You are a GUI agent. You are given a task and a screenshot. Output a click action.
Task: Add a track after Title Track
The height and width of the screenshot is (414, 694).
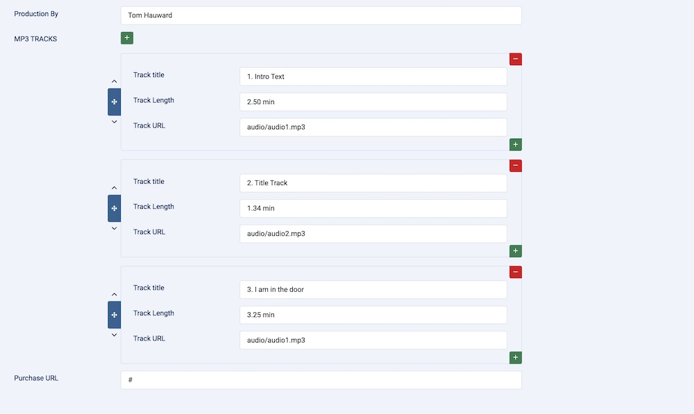click(516, 251)
